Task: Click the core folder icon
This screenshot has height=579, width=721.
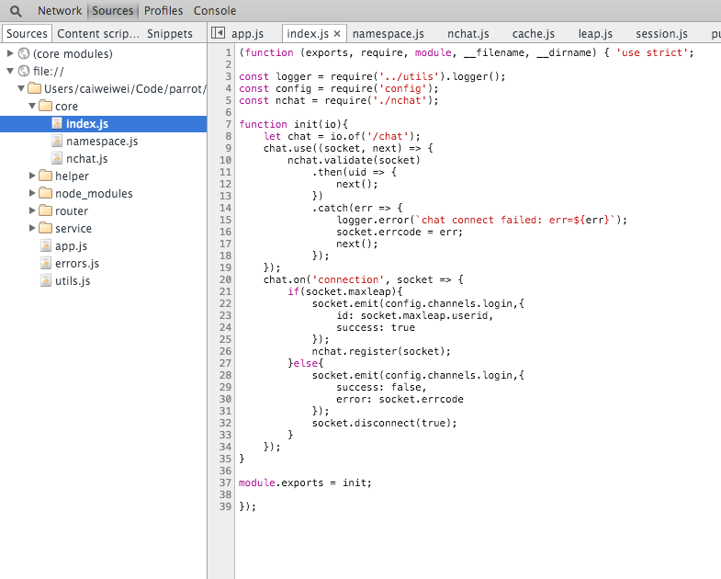Action: point(45,107)
